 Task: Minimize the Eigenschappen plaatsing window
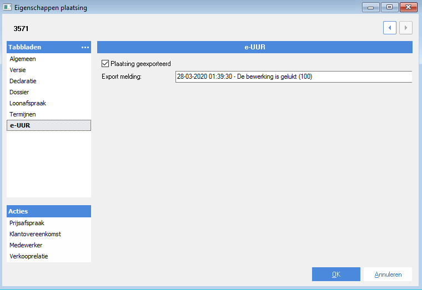click(370, 7)
